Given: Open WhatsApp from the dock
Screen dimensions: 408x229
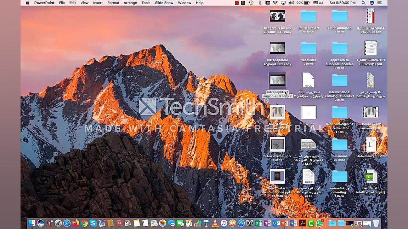Looking at the screenshot, I should [320, 223].
